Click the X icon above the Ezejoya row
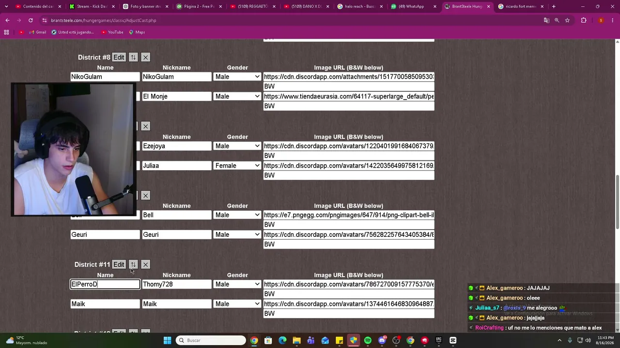Viewport: 620px width, 348px height. click(145, 126)
